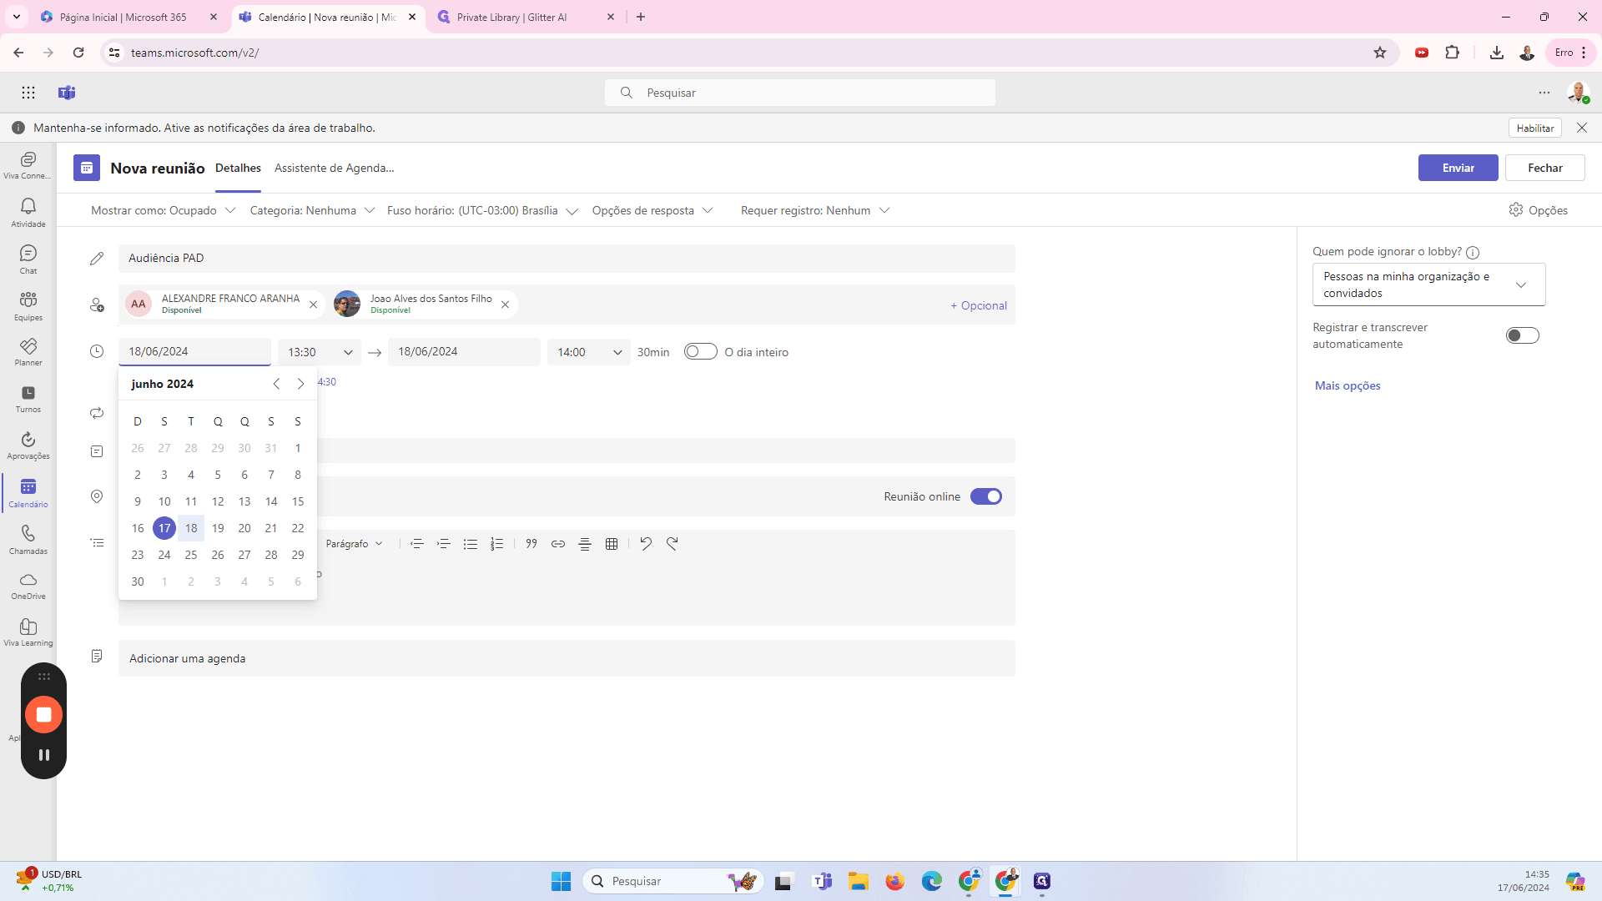The image size is (1602, 901).
Task: Expand Requer registro: Nenhum dropdown
Action: [x=815, y=211]
